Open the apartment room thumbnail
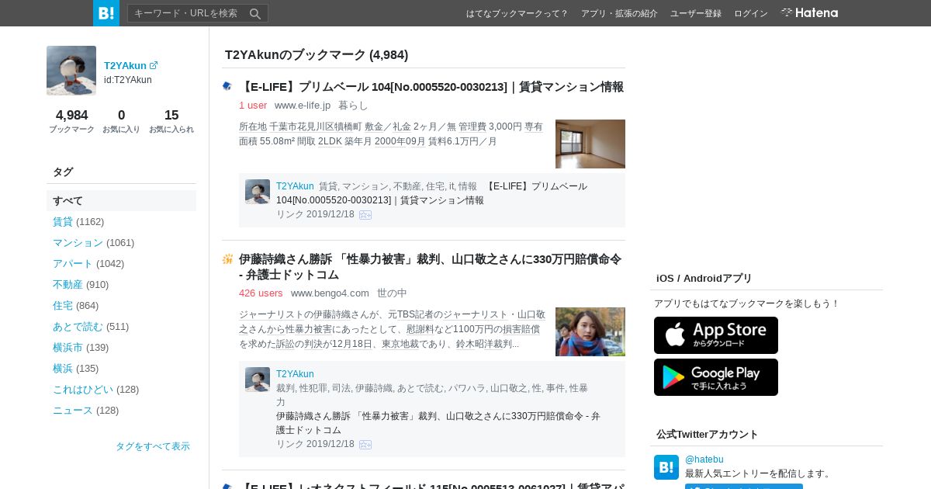Image resolution: width=931 pixels, height=489 pixels. tap(590, 144)
